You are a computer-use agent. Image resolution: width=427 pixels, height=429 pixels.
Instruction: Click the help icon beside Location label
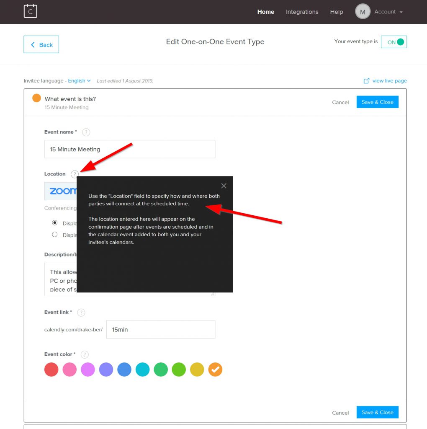click(75, 174)
